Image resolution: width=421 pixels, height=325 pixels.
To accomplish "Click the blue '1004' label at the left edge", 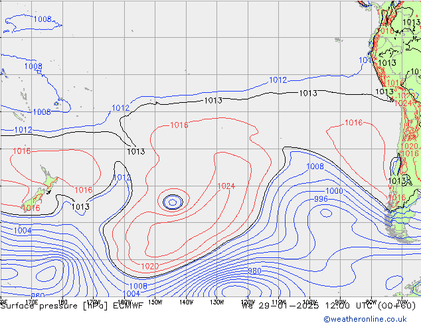I will (23, 231).
